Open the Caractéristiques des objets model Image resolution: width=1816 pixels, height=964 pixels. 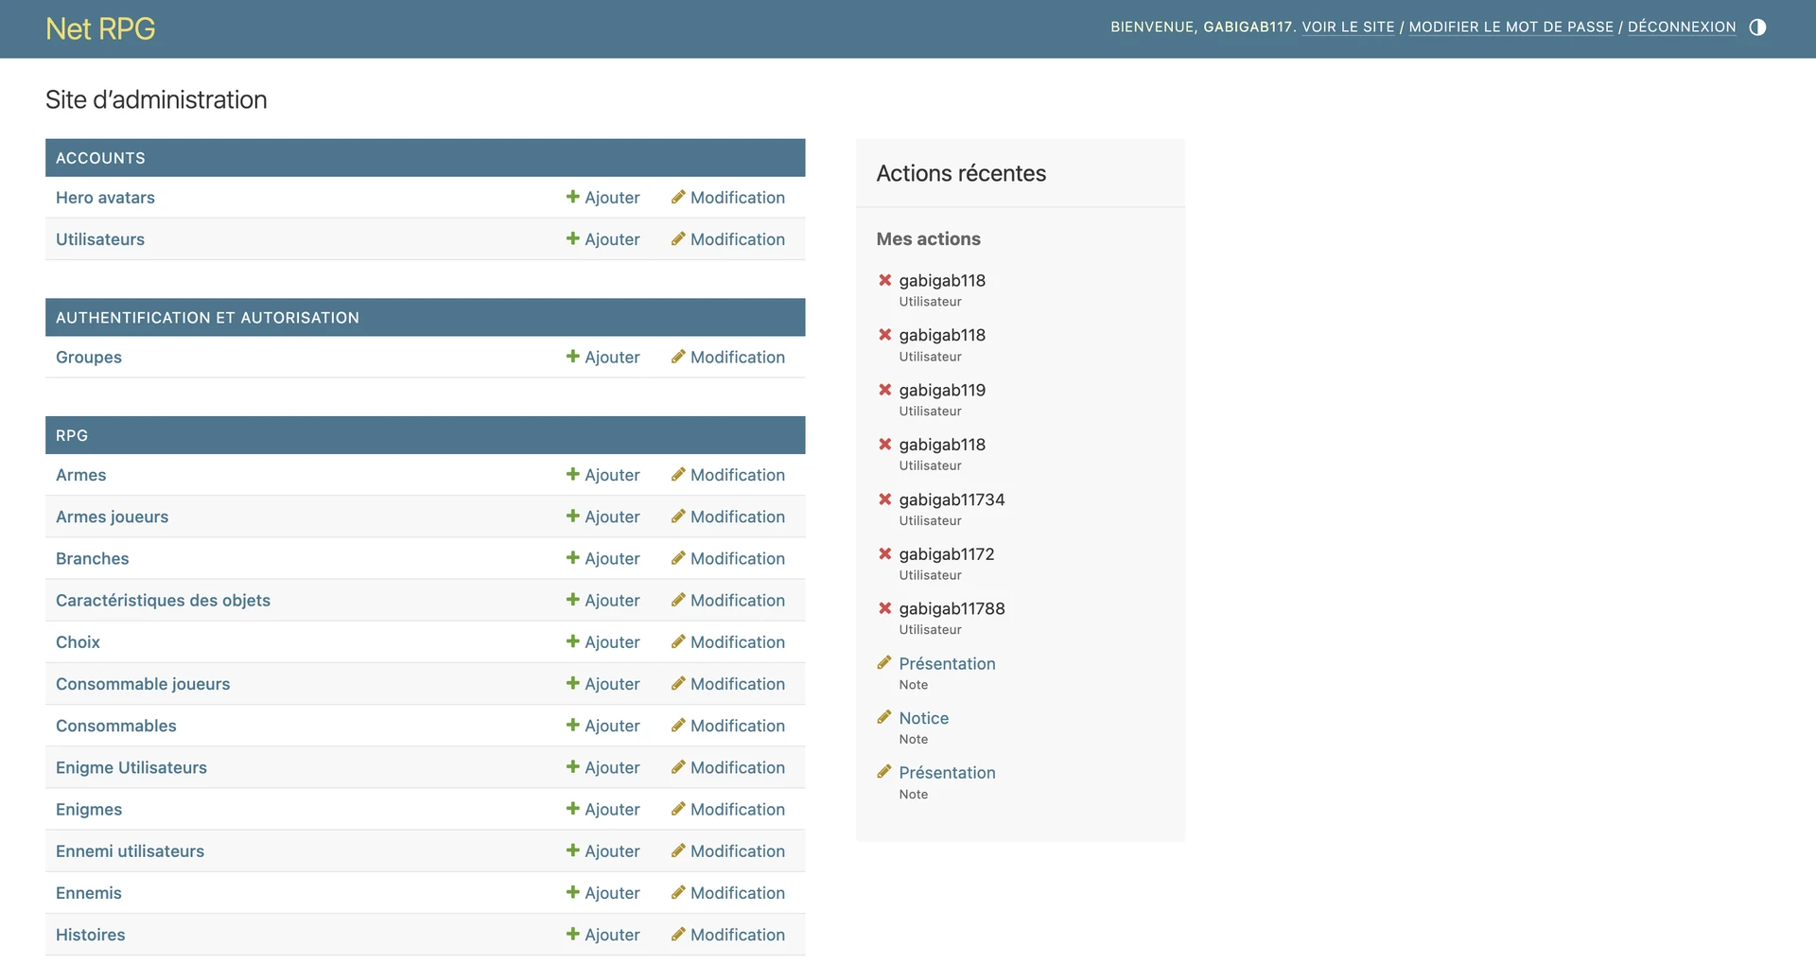pyautogui.click(x=163, y=601)
